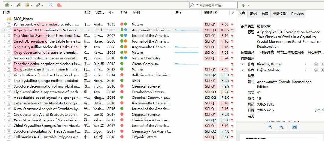Click the pink flower icon in toolbar
The width and height of the screenshot is (324, 141).
click(x=59, y=5)
